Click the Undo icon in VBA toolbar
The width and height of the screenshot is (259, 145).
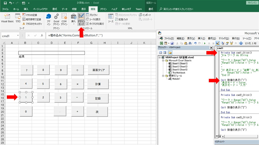tap(195, 43)
